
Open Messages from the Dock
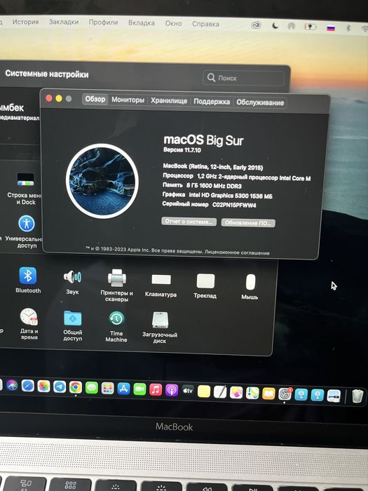pyautogui.click(x=91, y=388)
